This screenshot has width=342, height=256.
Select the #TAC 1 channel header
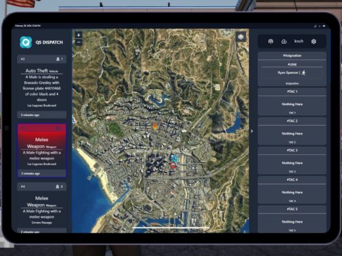(x=292, y=91)
